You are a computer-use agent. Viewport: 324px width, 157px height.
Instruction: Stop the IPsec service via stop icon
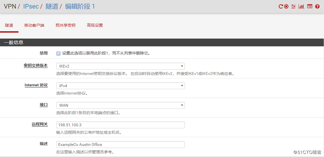[x=286, y=7]
